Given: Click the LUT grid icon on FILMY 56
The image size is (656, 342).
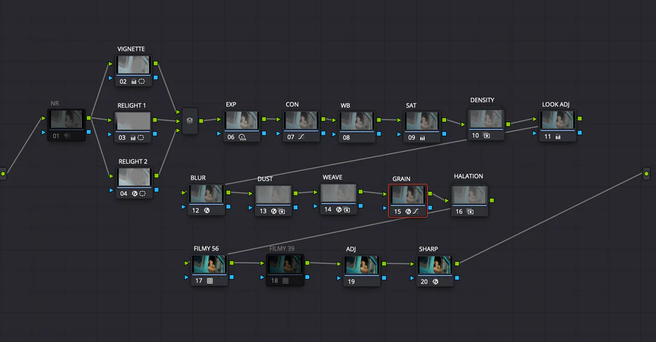Looking at the screenshot, I should pos(210,281).
